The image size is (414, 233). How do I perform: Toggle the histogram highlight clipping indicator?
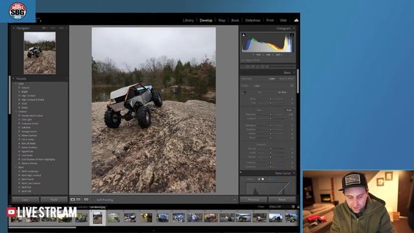(292, 35)
